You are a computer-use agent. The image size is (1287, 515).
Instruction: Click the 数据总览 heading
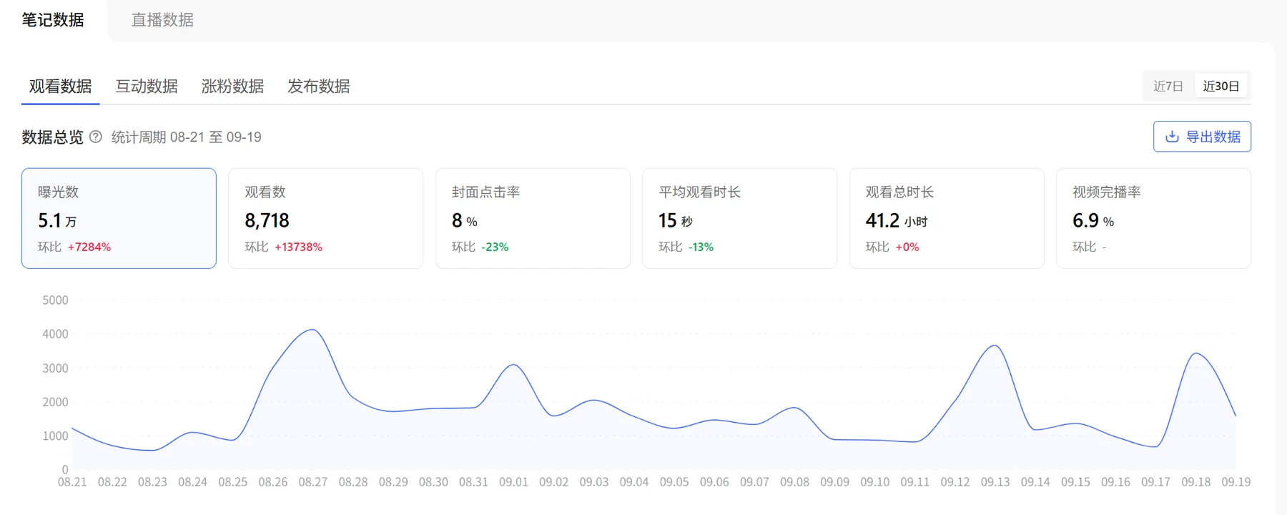point(52,137)
